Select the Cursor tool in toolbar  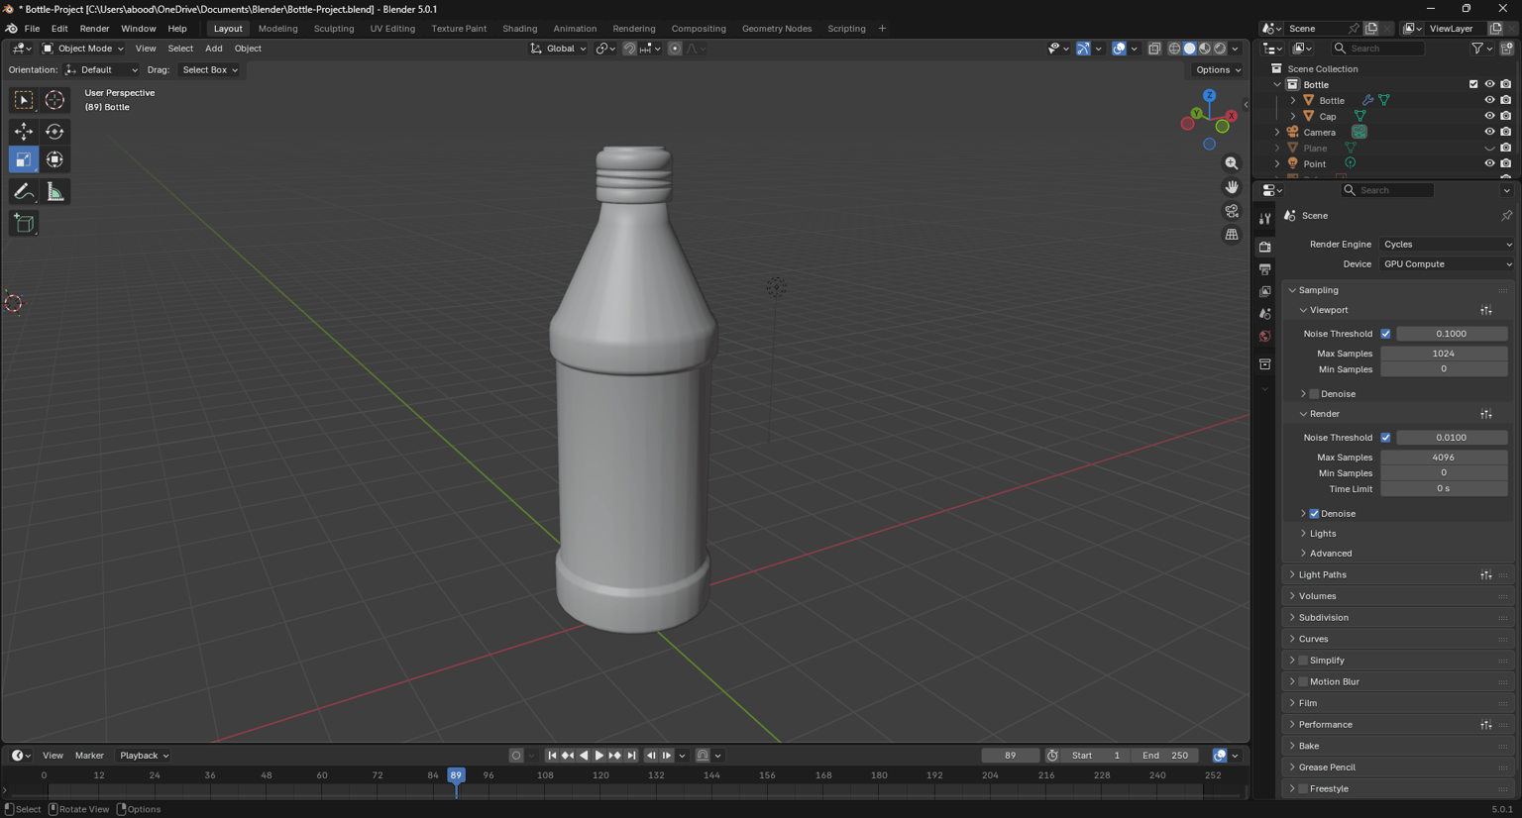[54, 100]
